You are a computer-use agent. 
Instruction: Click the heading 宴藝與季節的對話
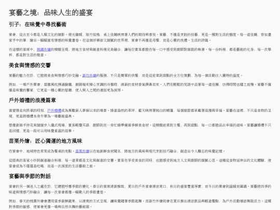30,176
